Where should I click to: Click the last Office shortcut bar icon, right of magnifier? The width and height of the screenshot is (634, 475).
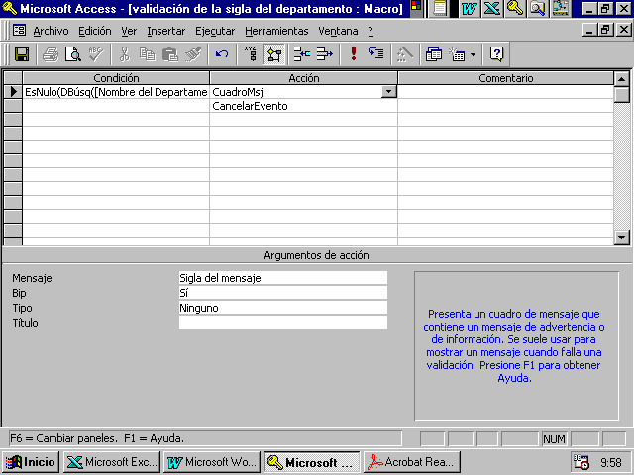560,8
